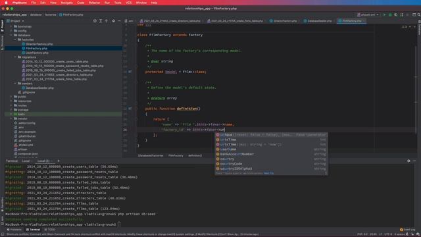This screenshot has height=237, width=421.
Task: Collapse the factories folder
Action: click(x=15, y=39)
